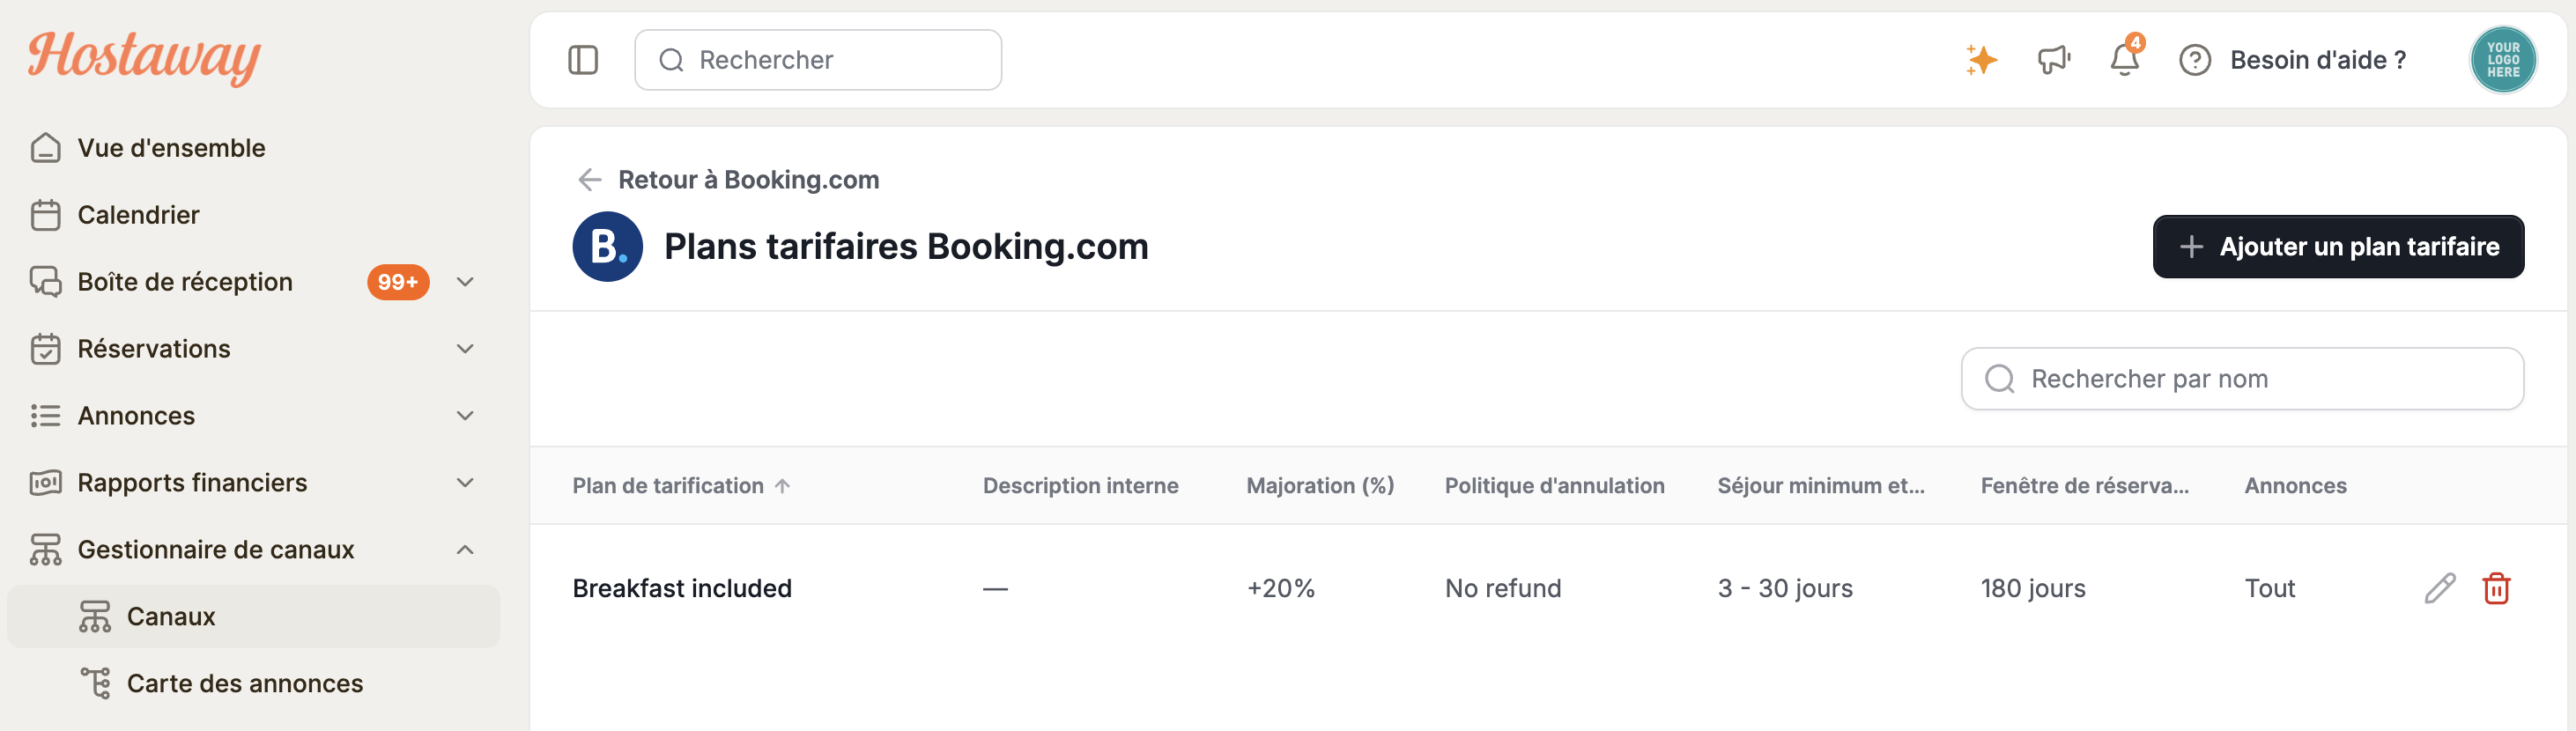Open the AI sparkle assistant icon
Screen dimensions: 2576x731
[1980, 60]
